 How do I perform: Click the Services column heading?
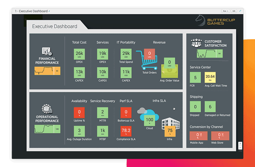[x=103, y=42]
